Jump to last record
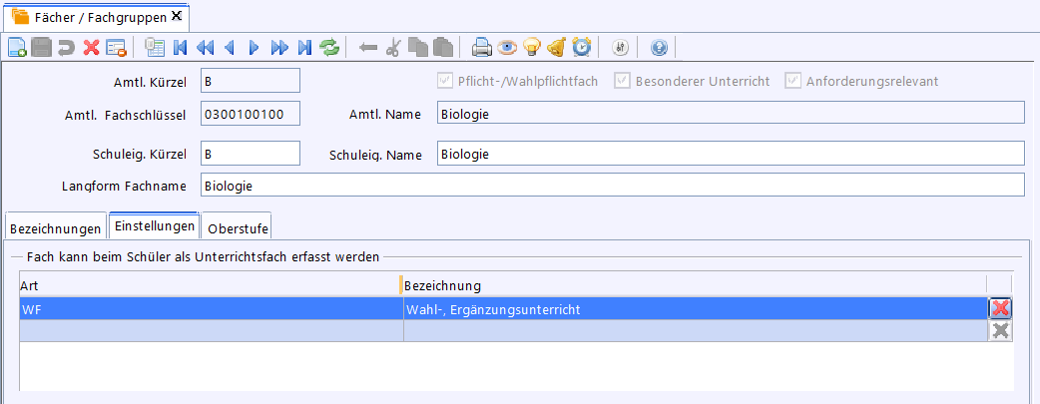Image resolution: width=1040 pixels, height=404 pixels. click(x=304, y=47)
